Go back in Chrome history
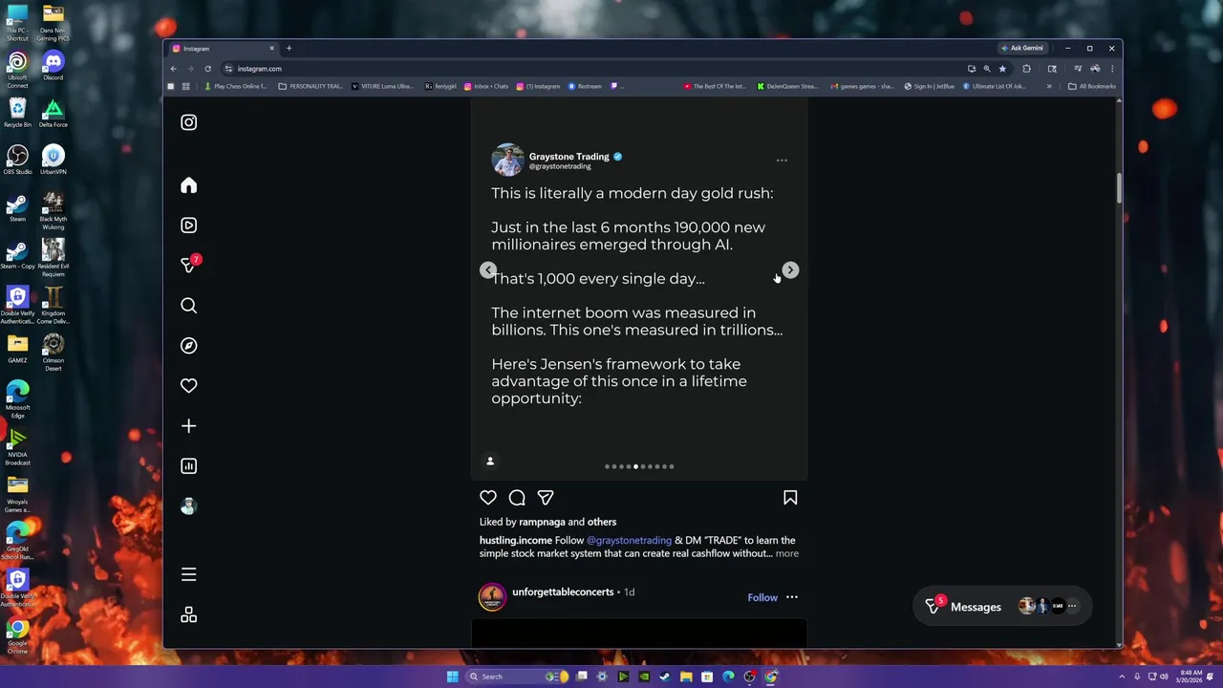Image resolution: width=1223 pixels, height=688 pixels. 173,69
